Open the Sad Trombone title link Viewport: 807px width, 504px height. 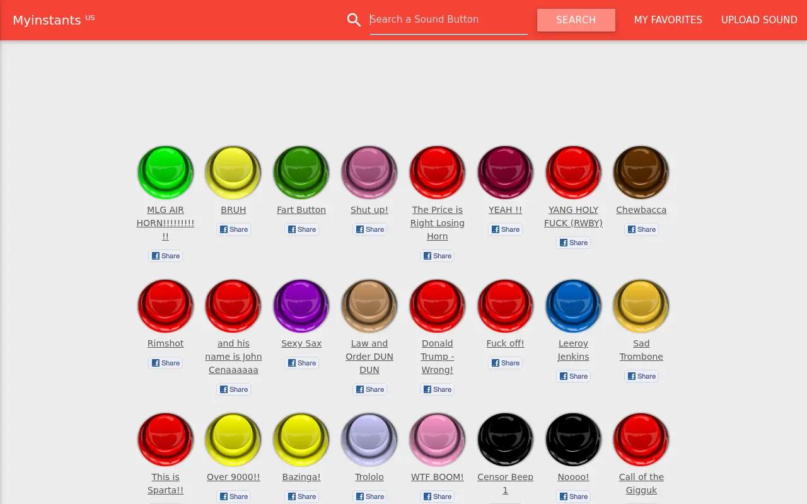click(641, 350)
